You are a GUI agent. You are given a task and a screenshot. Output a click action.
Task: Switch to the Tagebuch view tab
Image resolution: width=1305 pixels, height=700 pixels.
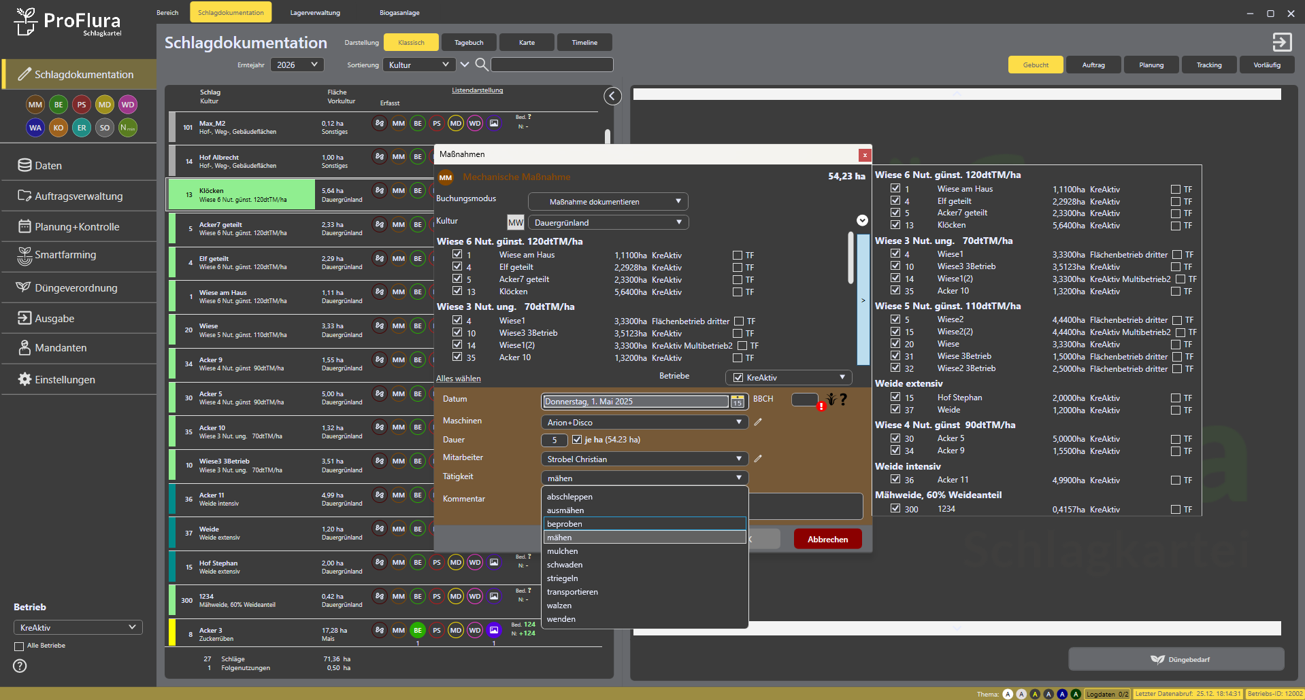(x=469, y=42)
